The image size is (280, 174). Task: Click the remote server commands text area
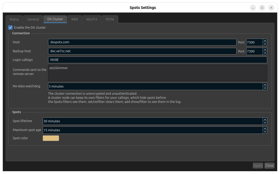[x=158, y=73]
